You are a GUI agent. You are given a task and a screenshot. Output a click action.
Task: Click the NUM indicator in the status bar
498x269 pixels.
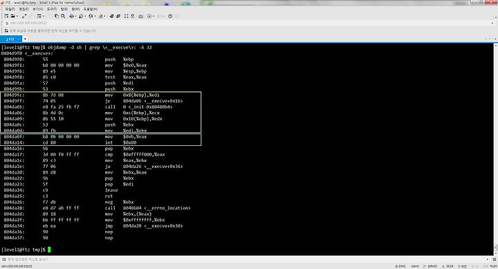(x=494, y=266)
